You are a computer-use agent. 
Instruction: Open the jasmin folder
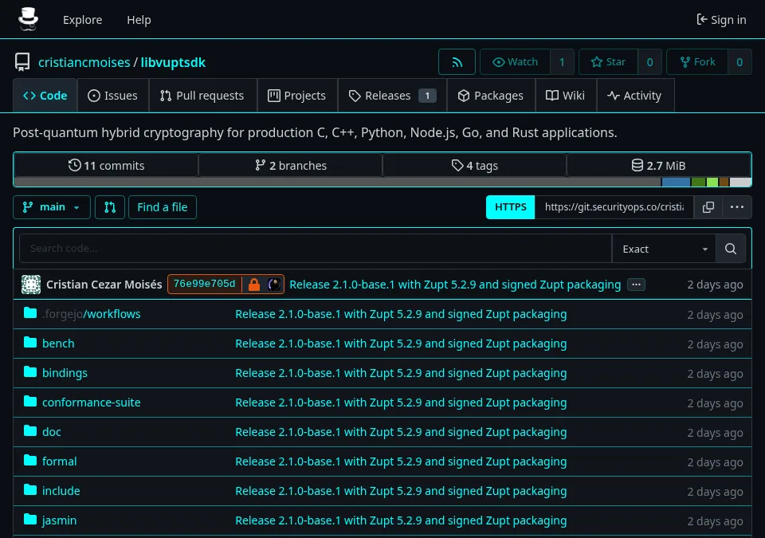click(59, 520)
